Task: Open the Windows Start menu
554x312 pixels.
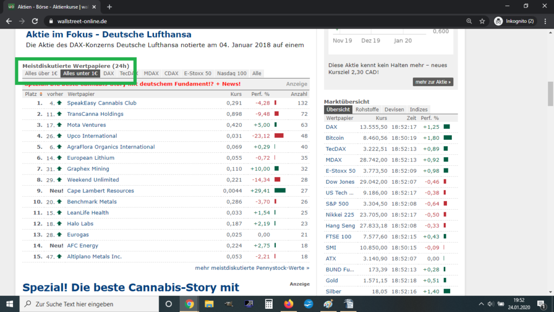Action: click(x=10, y=304)
